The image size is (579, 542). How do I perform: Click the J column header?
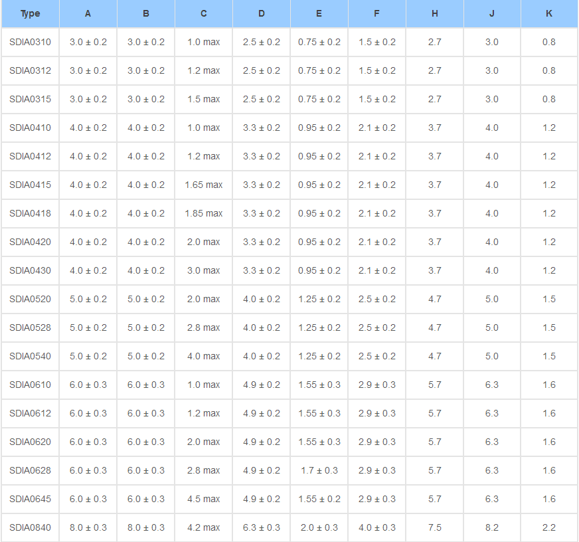coord(492,14)
